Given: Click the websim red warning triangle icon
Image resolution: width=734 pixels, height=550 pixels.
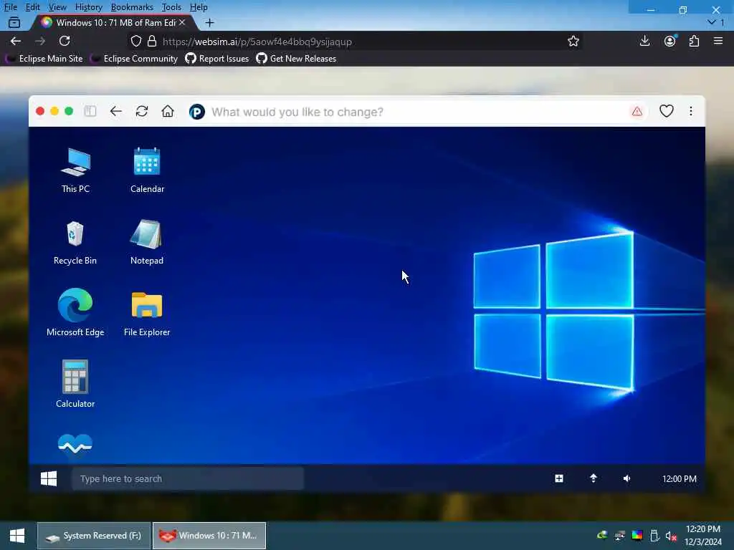Looking at the screenshot, I should [637, 111].
